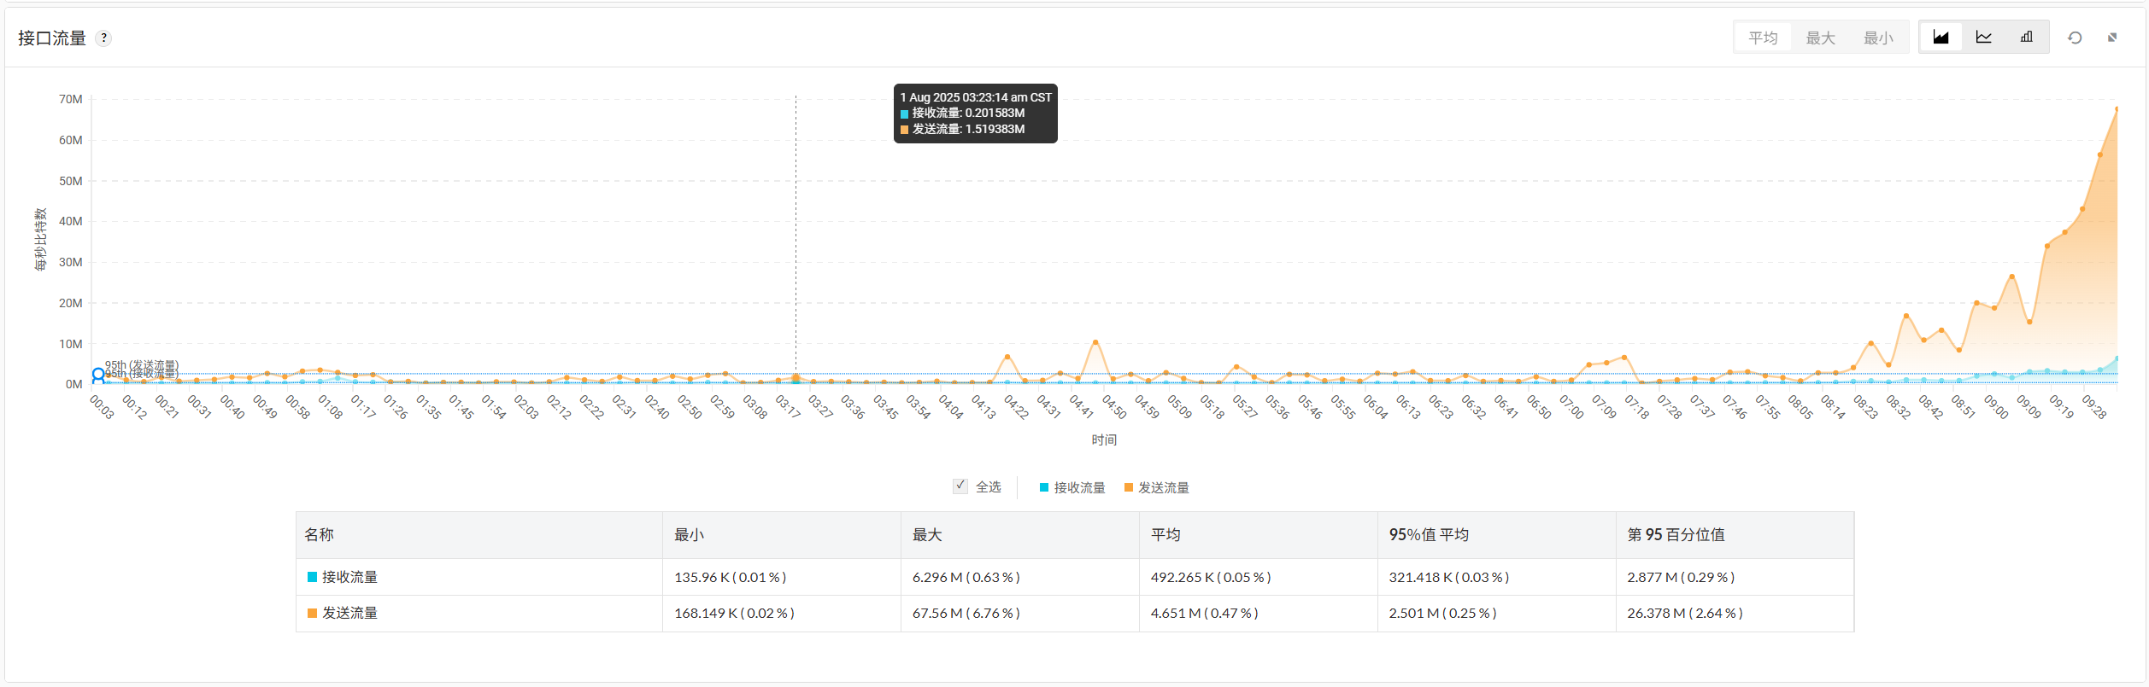Toggle 接收流量 legend color square
Screen dimensions: 2149x687
click(1043, 487)
